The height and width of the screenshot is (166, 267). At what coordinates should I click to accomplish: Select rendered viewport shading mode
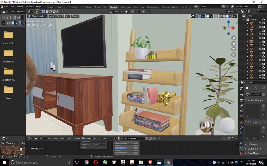pos(231,16)
